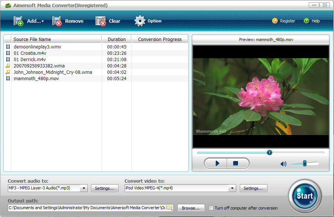Select the 01 Croatia.m4v file name

coord(30,53)
